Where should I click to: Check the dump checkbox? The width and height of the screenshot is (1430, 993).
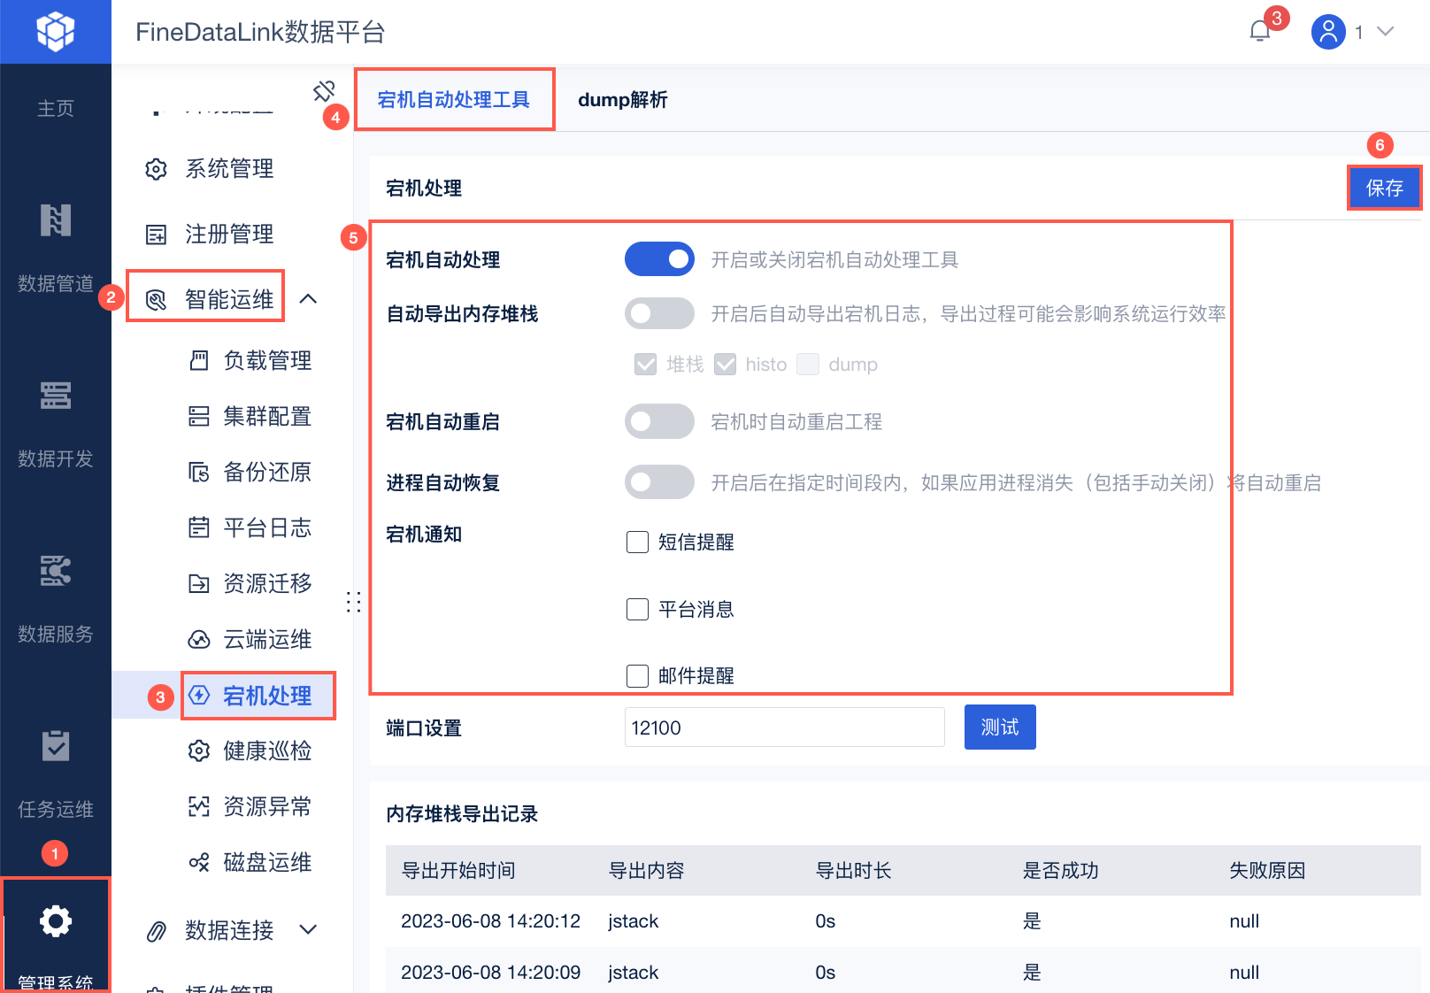[x=807, y=365]
